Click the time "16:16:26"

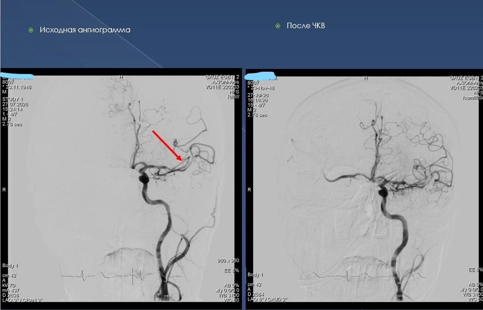click(x=258, y=100)
